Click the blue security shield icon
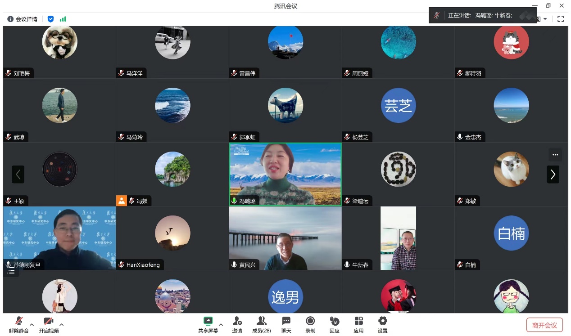Viewport: 571px width, 336px height. click(x=50, y=19)
